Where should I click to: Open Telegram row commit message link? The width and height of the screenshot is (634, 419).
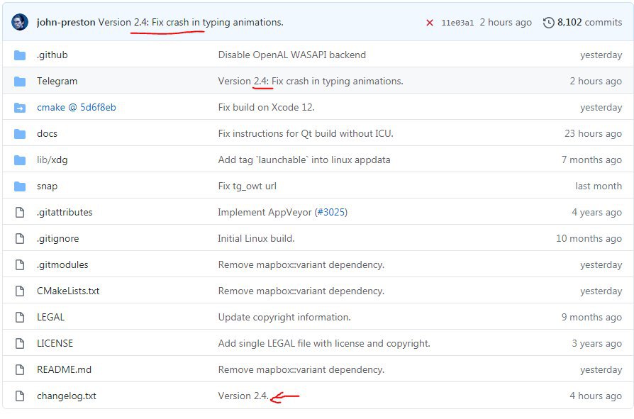311,82
